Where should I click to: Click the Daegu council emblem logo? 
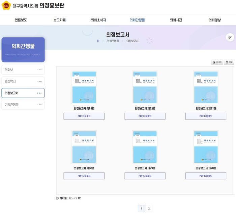[x=6, y=5]
